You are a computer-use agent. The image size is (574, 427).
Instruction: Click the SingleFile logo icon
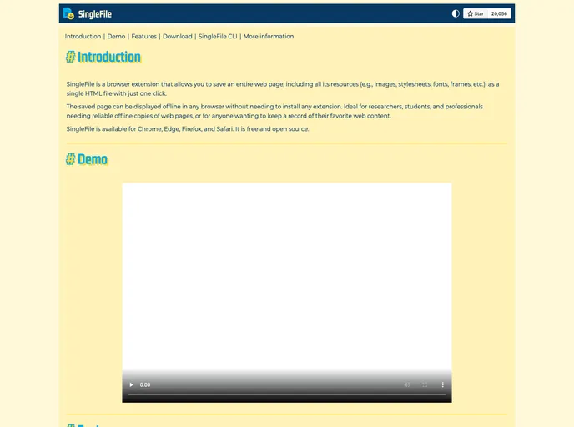point(68,13)
